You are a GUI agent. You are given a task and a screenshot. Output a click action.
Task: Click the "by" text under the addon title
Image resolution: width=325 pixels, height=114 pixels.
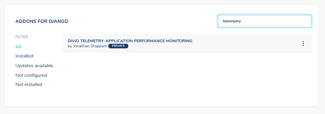pyautogui.click(x=69, y=46)
